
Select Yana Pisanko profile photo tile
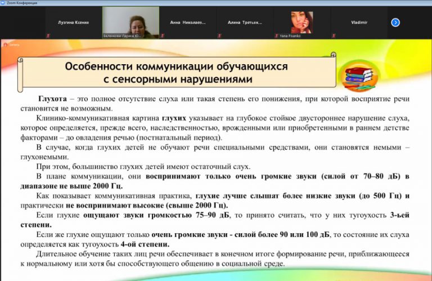tap(301, 21)
